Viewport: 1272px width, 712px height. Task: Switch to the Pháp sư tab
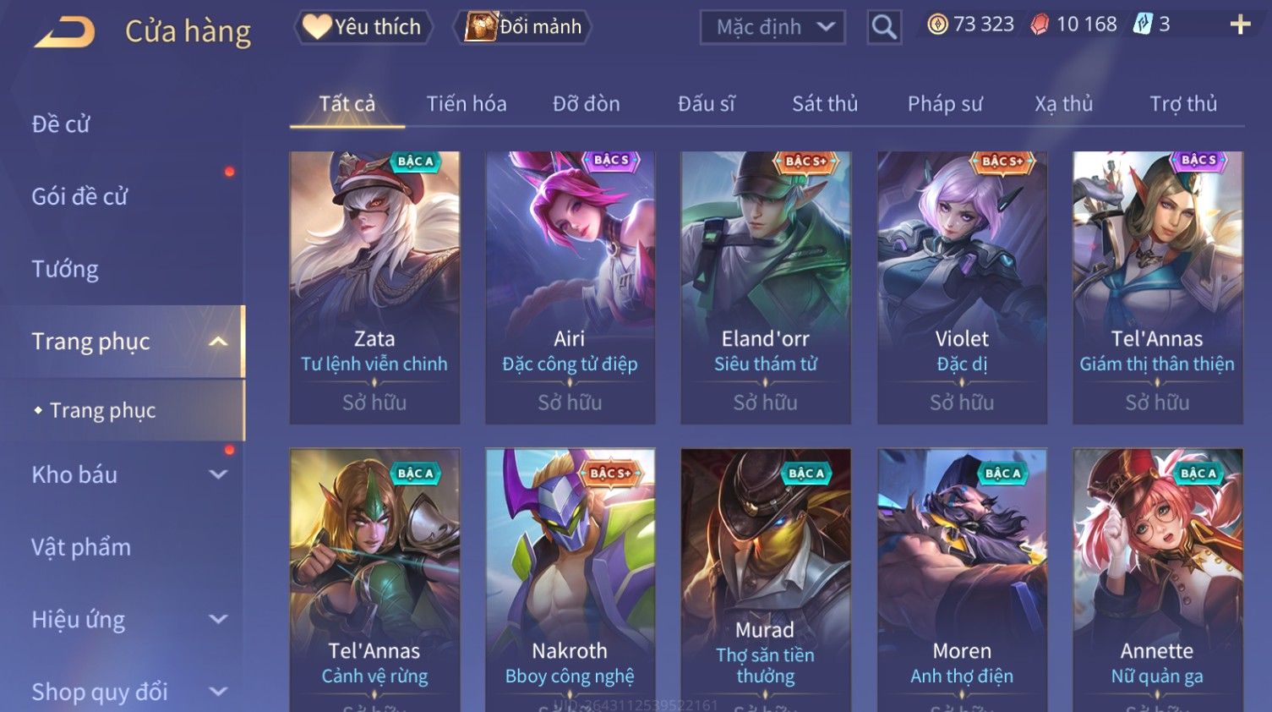pyautogui.click(x=945, y=104)
